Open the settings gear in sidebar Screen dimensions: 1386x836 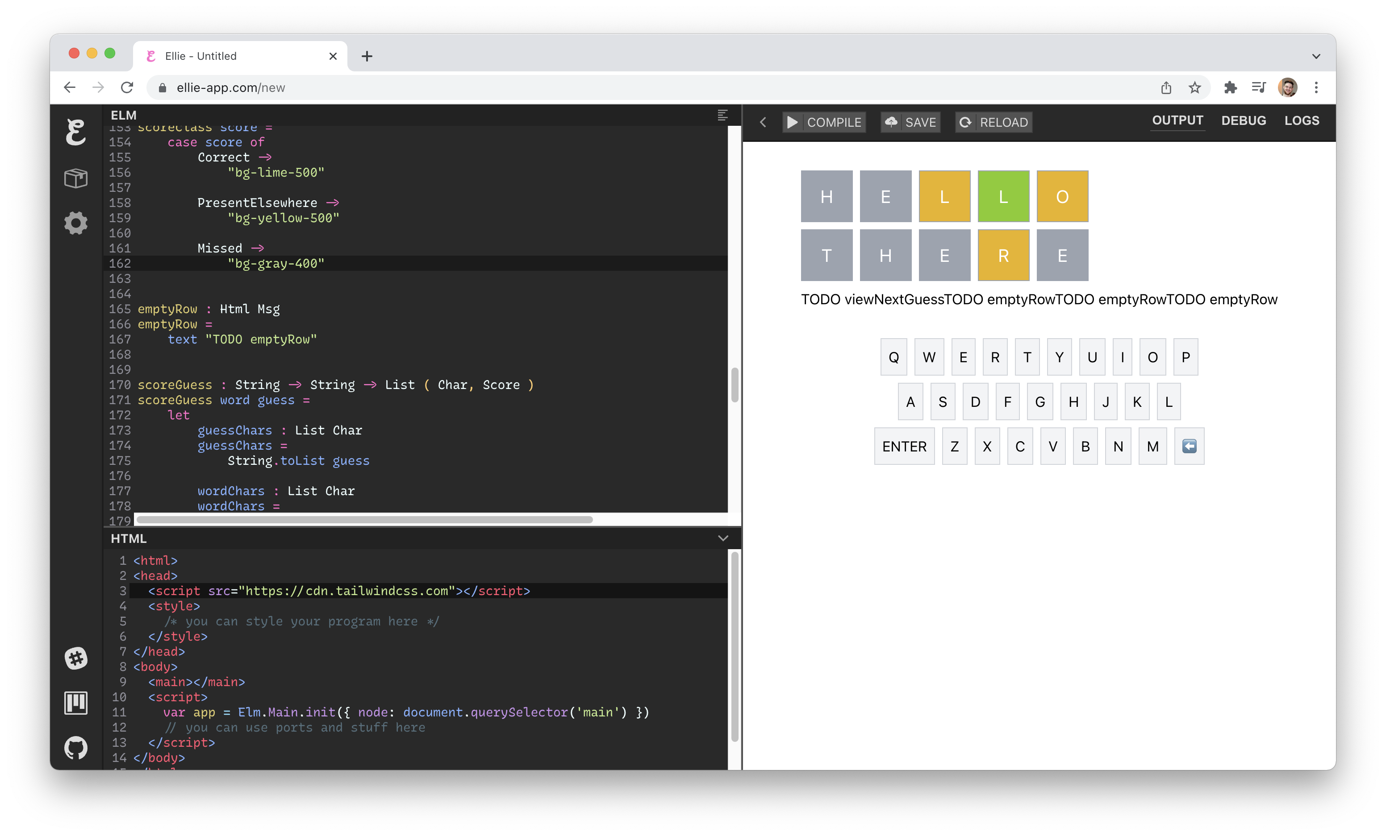click(x=76, y=223)
